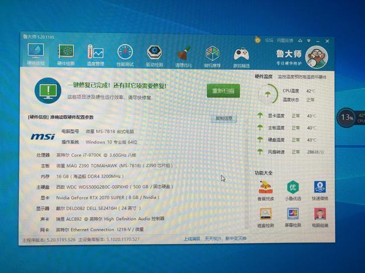Click the skin change icon in title bar
Screen dimensions: 365x273
(x=300, y=40)
